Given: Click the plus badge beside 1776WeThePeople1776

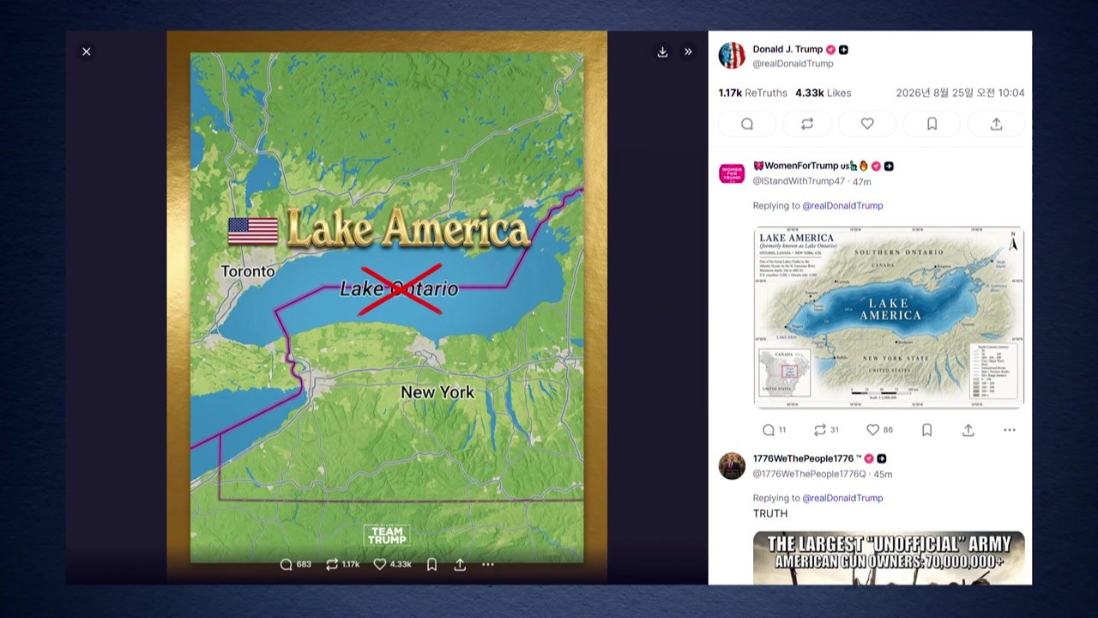Looking at the screenshot, I should pyautogui.click(x=881, y=458).
